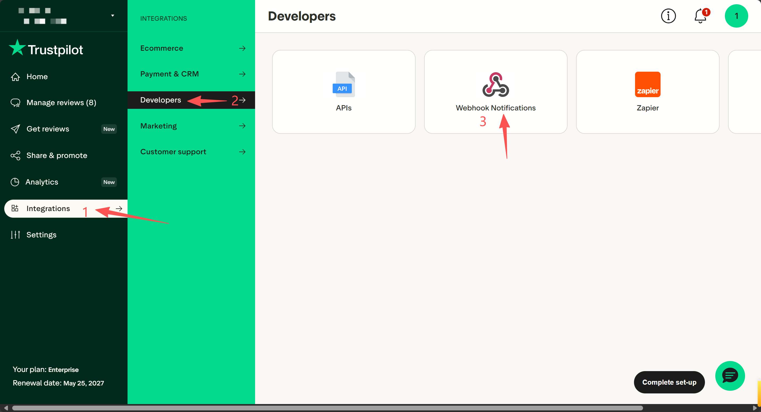The image size is (761, 412).
Task: Select Marketing integrations category
Action: coord(191,126)
